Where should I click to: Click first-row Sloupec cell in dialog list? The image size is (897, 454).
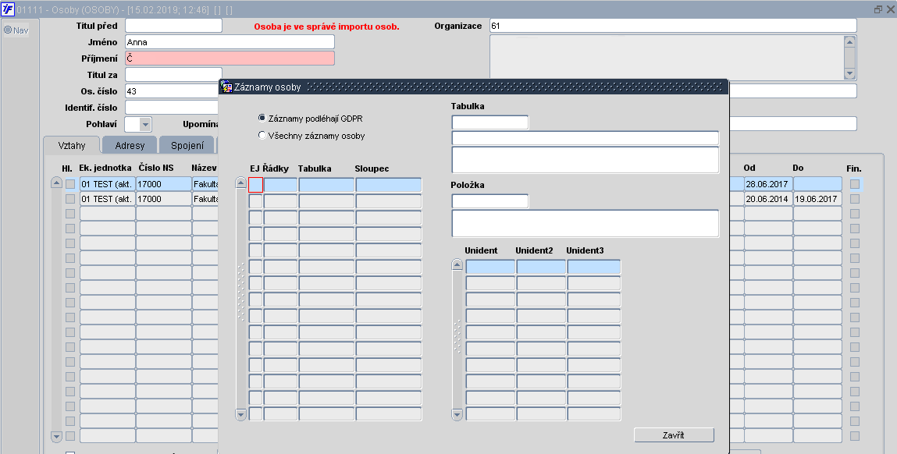click(389, 185)
